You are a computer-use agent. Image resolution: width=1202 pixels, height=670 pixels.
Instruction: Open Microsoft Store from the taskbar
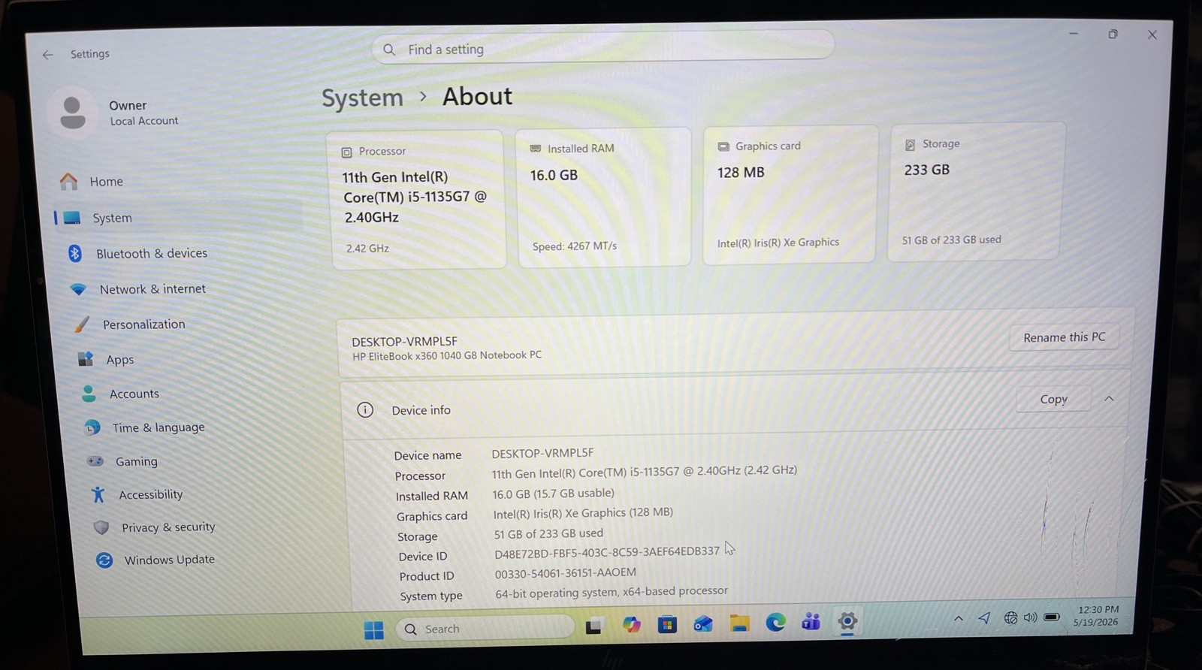667,624
